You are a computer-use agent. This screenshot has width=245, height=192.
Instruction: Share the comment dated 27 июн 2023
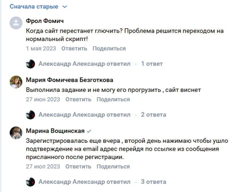coord(113,99)
